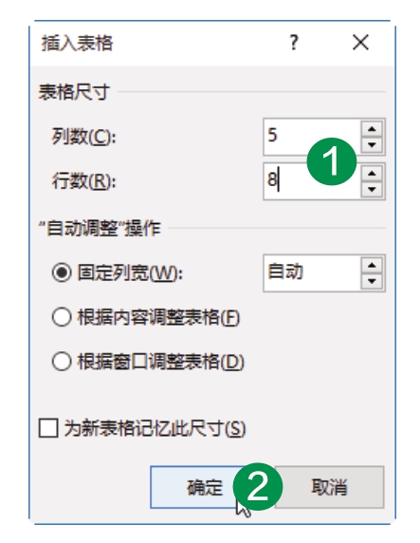Increase 列数 with the up arrow
The height and width of the screenshot is (543, 420).
[372, 129]
